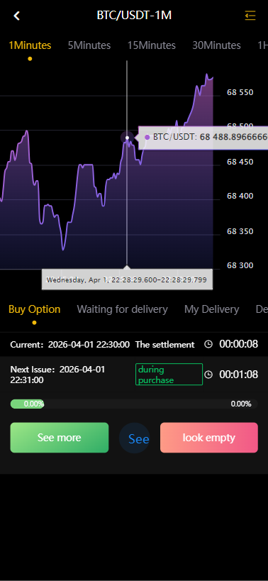Click the right-side 0.00% value

click(241, 404)
